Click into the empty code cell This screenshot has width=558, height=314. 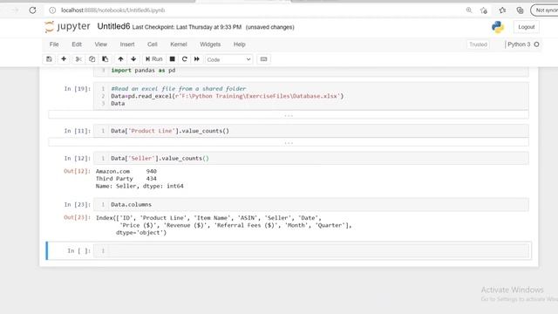(311, 250)
